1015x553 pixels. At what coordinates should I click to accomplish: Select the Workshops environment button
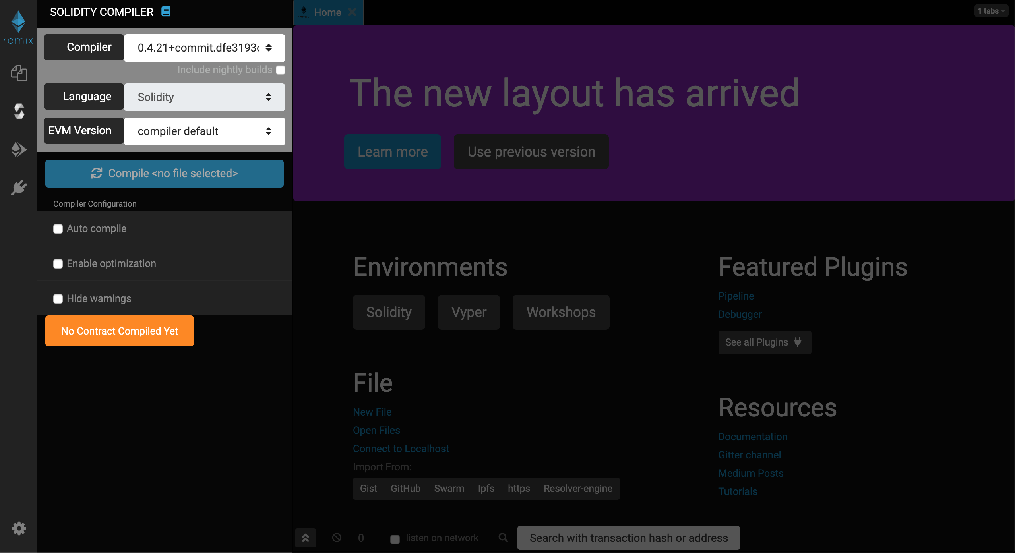click(x=561, y=312)
